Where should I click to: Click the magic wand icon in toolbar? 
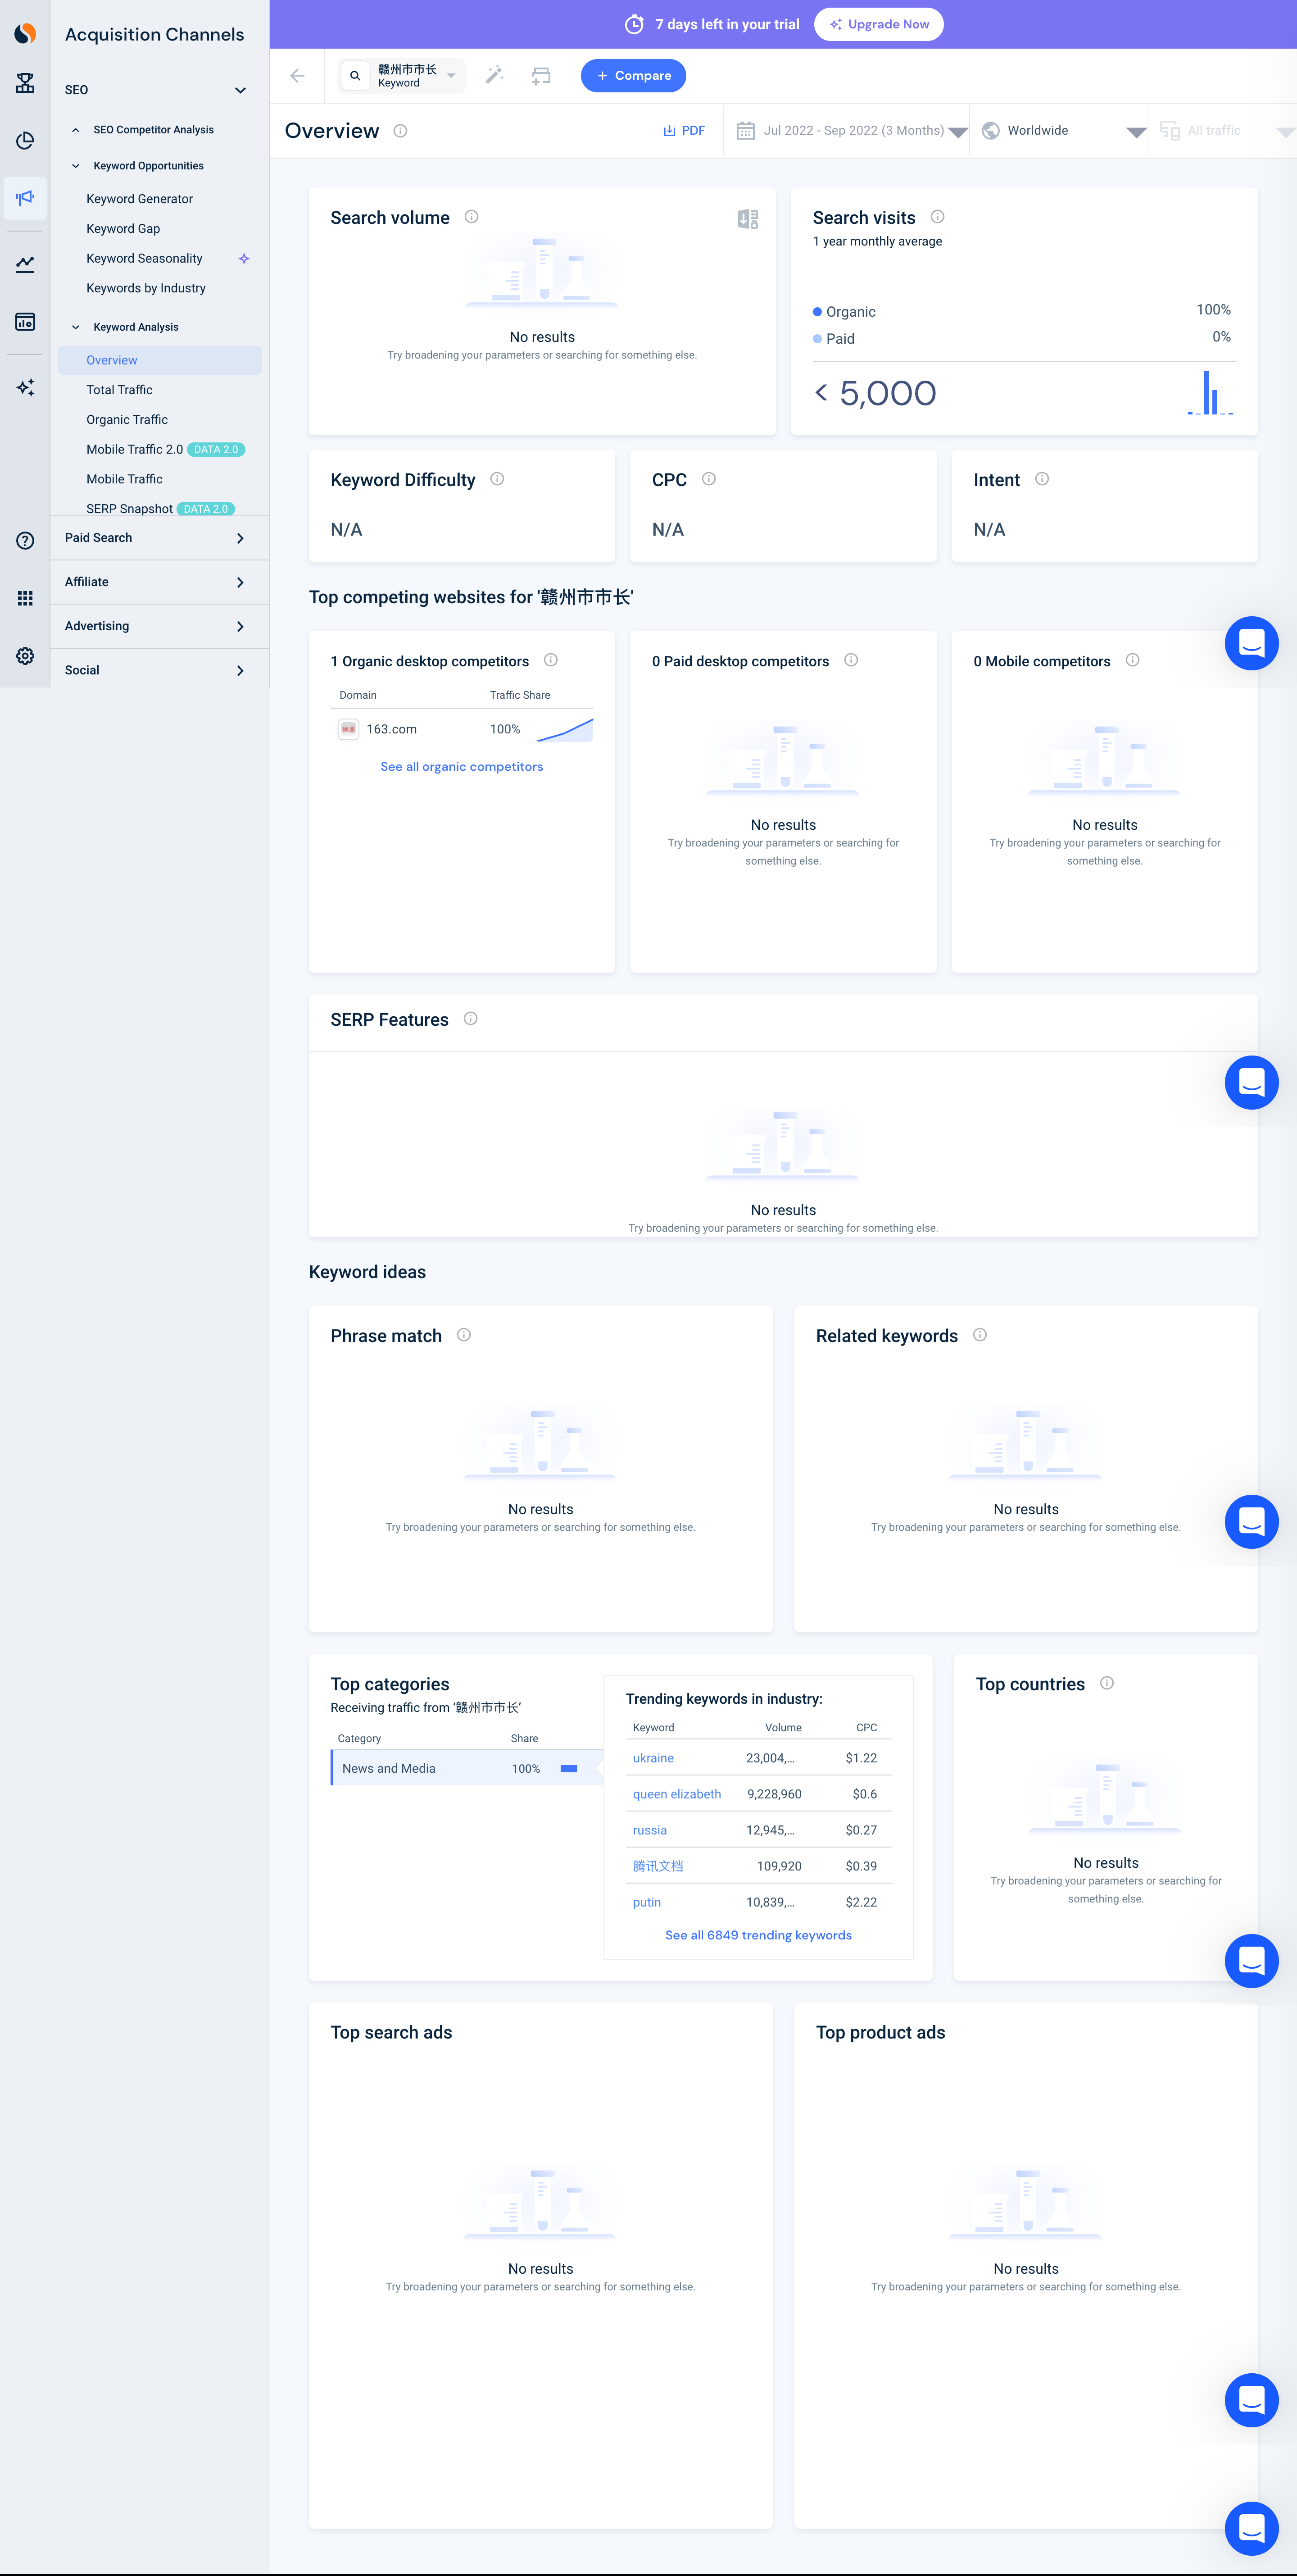[x=494, y=75]
